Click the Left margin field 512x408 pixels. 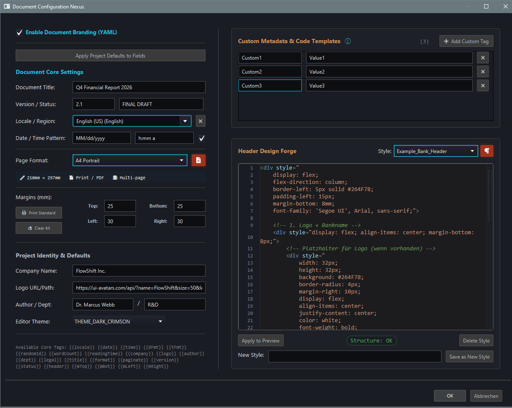(x=120, y=221)
